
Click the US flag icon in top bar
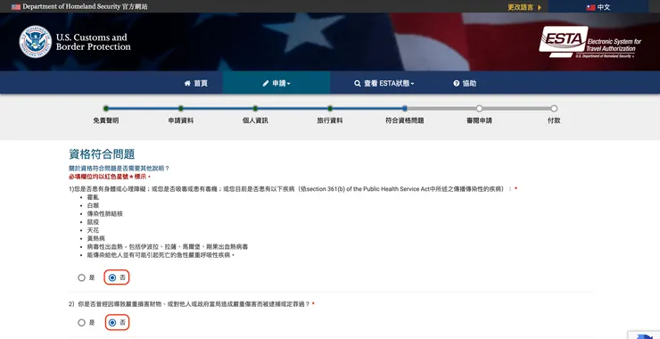[16, 7]
